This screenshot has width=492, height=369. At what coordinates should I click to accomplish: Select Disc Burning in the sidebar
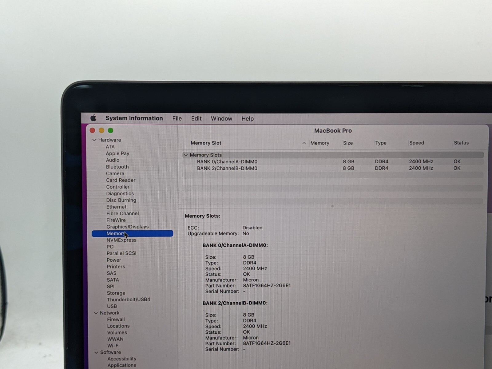pyautogui.click(x=121, y=200)
